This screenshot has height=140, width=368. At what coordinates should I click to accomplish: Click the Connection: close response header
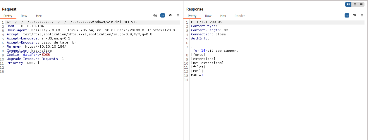[208, 34]
